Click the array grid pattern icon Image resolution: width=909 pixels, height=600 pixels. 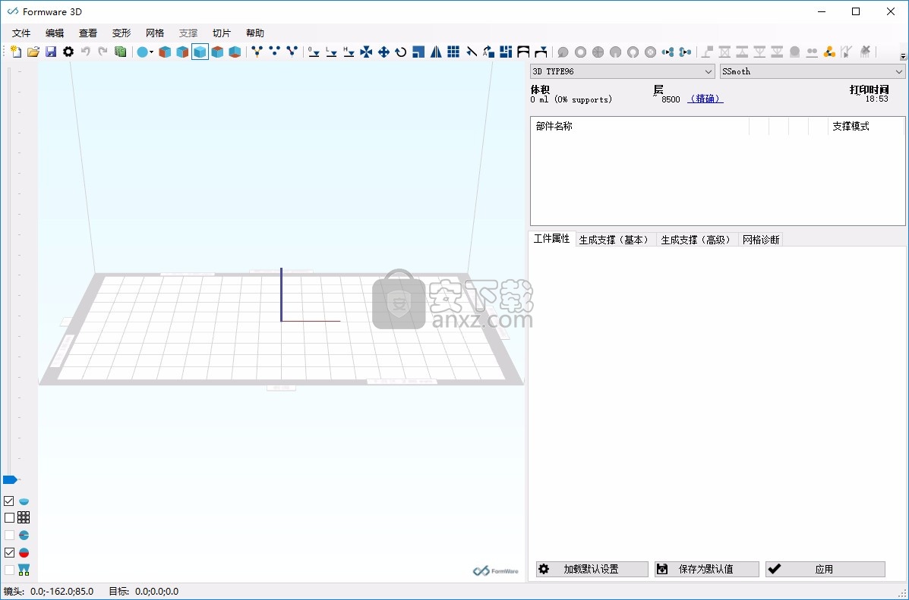[453, 52]
